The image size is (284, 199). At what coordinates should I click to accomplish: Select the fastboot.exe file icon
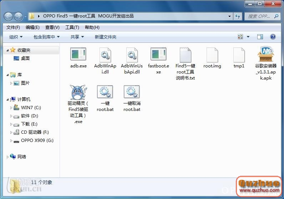pyautogui.click(x=158, y=54)
